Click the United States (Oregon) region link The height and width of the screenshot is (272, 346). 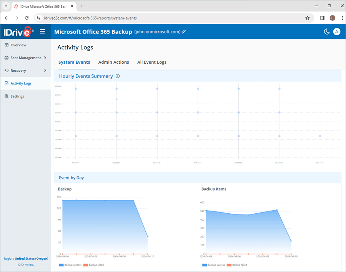31,259
